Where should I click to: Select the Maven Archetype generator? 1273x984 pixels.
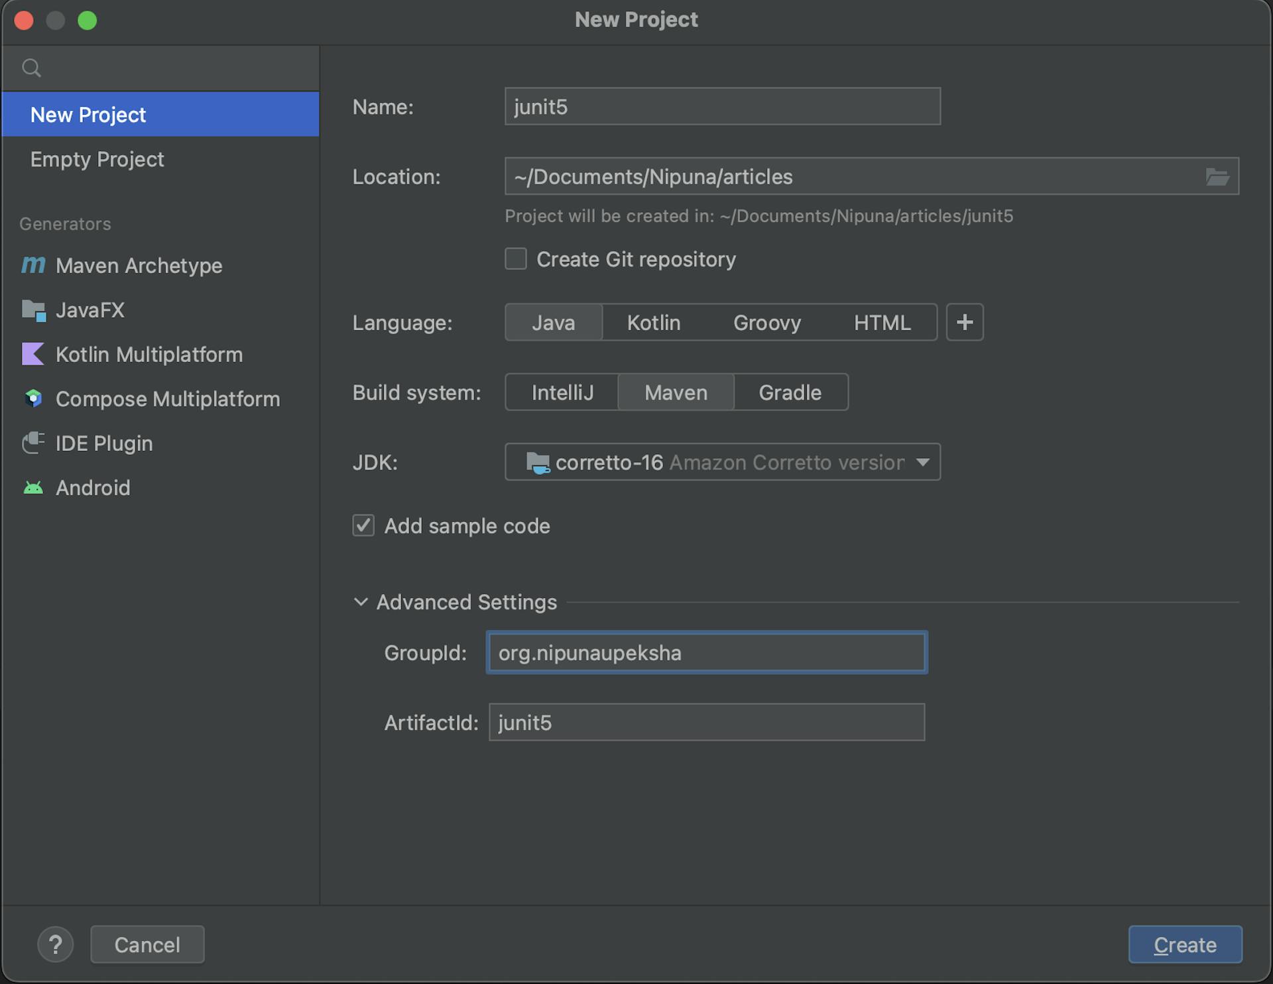pyautogui.click(x=139, y=265)
